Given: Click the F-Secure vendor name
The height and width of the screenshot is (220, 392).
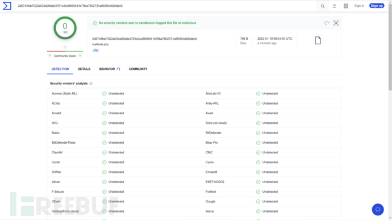Looking at the screenshot, I should [x=58, y=192].
